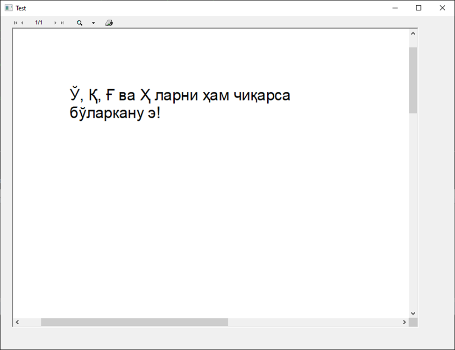Maximize the Test window
Viewport: 455px width, 350px height.
(x=419, y=8)
